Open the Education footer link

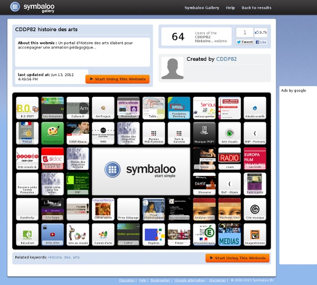tap(127, 280)
